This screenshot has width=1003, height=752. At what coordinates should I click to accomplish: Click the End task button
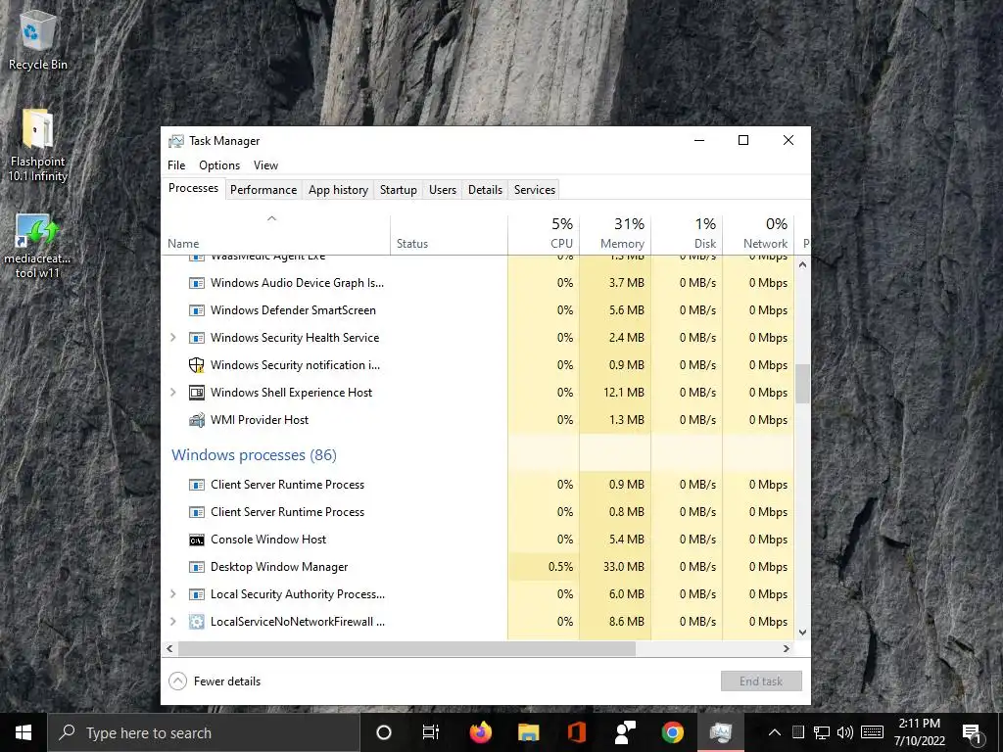[x=761, y=681]
